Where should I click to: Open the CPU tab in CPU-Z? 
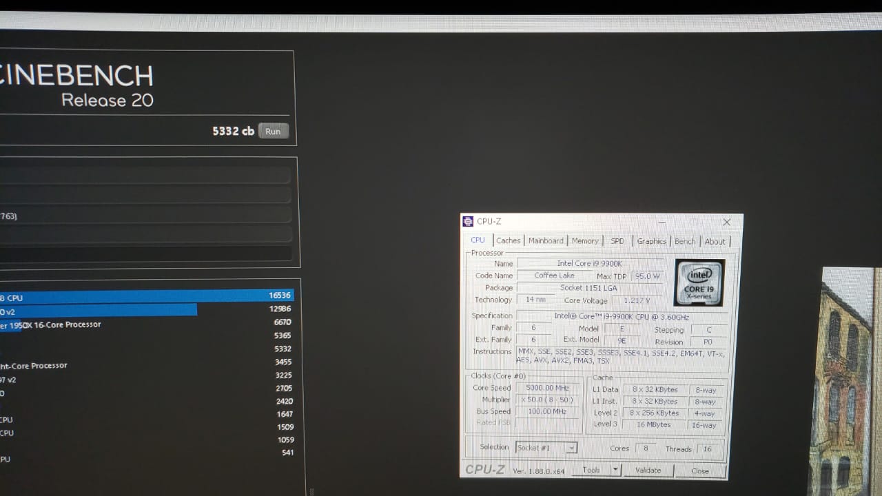(478, 240)
